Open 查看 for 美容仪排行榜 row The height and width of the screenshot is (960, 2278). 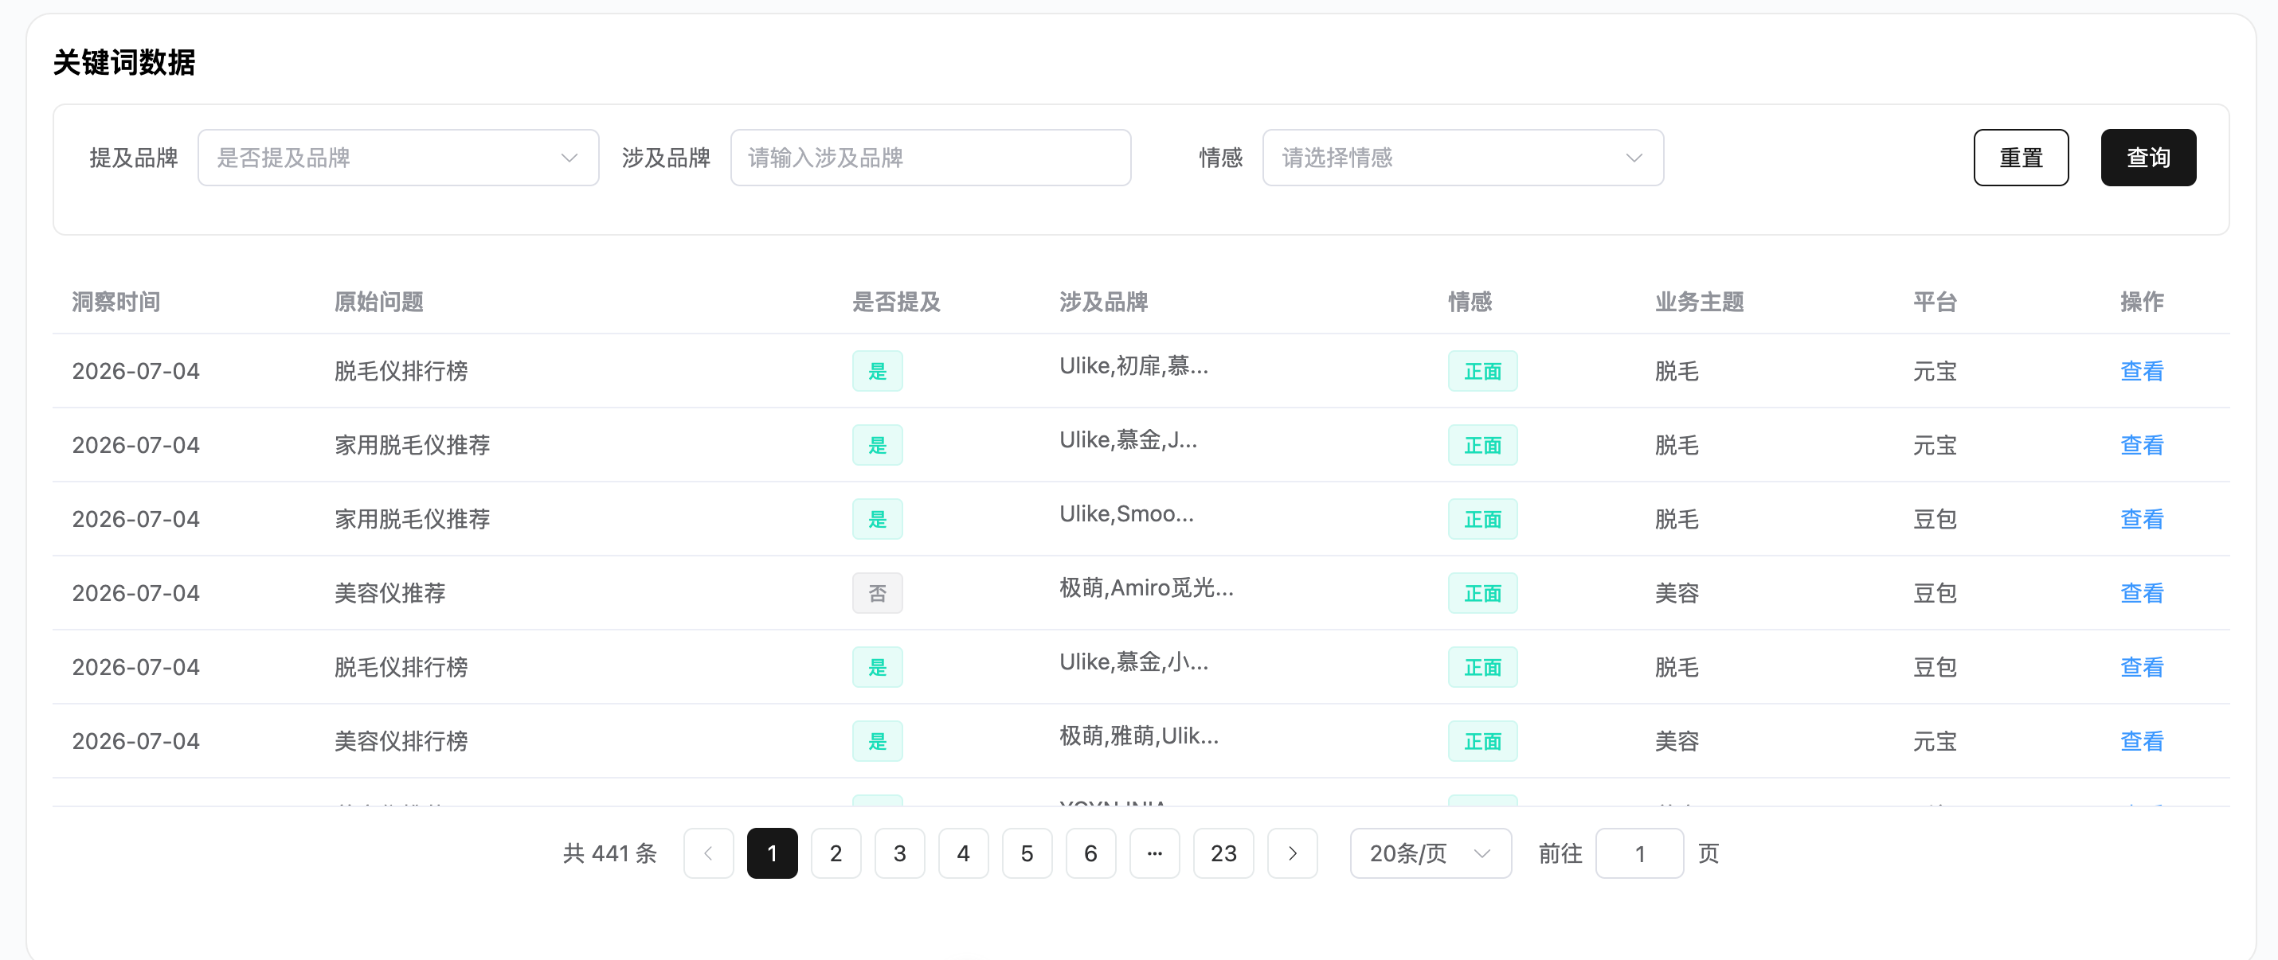[x=2141, y=742]
